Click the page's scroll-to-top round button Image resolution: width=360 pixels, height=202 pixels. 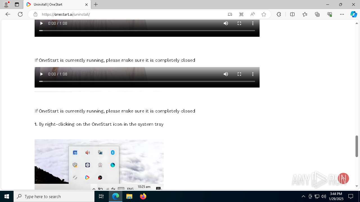click(343, 178)
